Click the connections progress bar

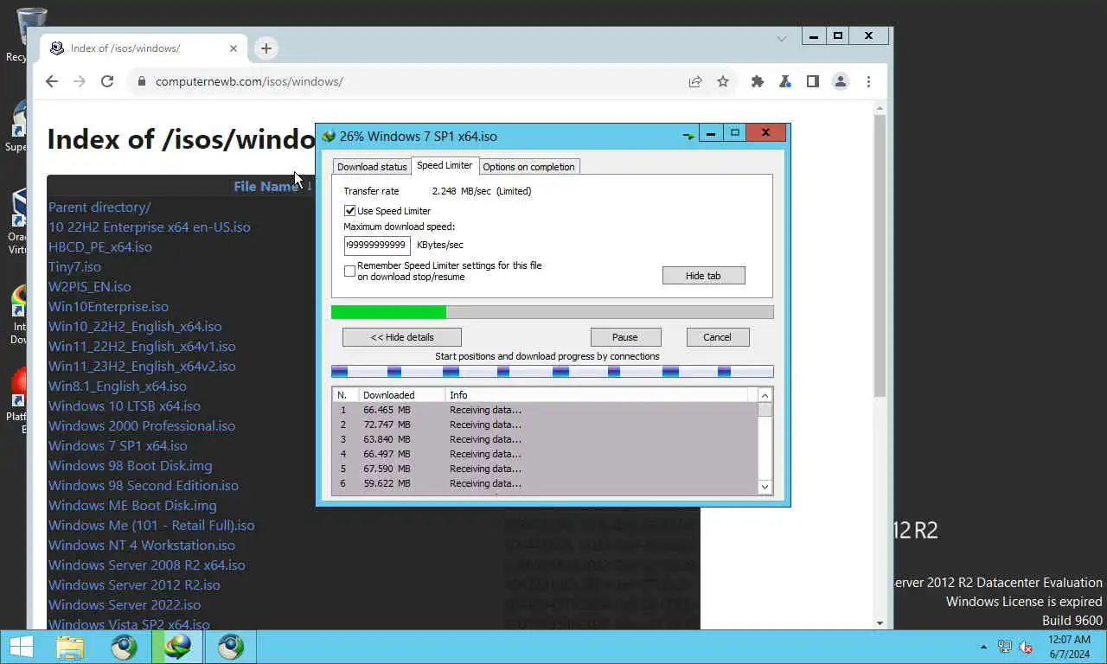coord(552,372)
